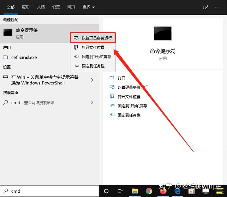Image resolution: width=227 pixels, height=197 pixels.
Task: Open Task View from taskbar
Action: coord(120,191)
